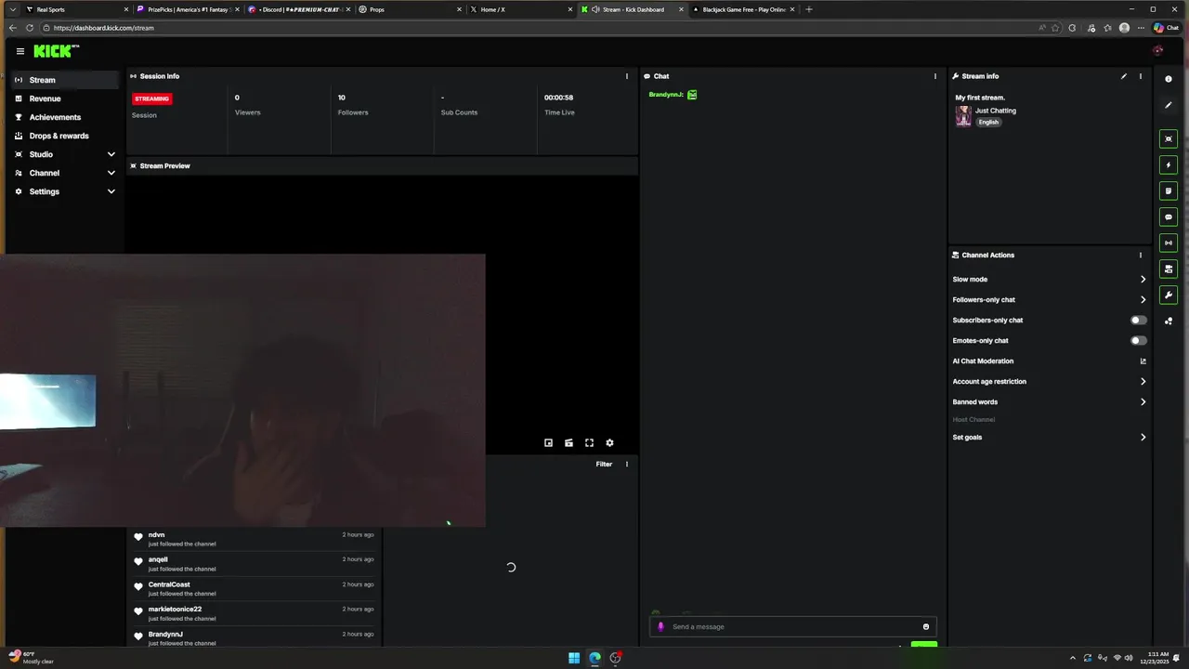Click the pencil icon in the right rail
Viewport: 1189px width, 669px height.
pos(1169,105)
